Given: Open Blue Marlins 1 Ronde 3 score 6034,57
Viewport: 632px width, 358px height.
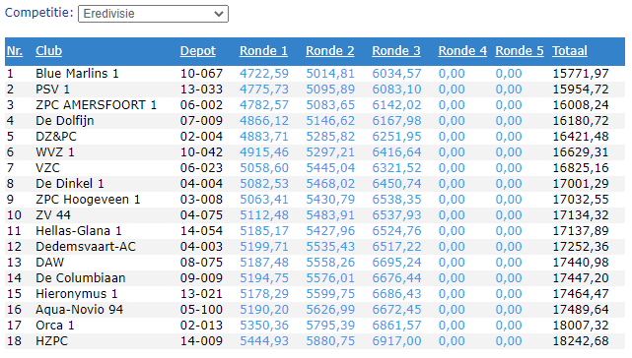Looking at the screenshot, I should click(396, 74).
